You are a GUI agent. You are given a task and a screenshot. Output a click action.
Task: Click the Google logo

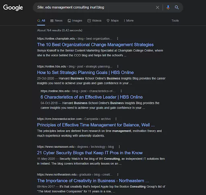coord(13,8)
